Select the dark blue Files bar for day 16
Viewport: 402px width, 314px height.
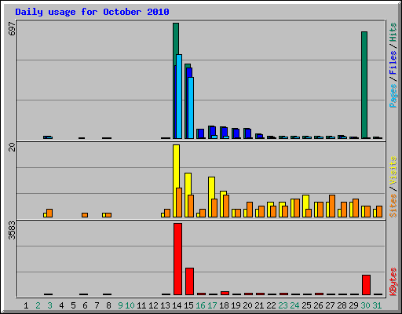(x=201, y=133)
